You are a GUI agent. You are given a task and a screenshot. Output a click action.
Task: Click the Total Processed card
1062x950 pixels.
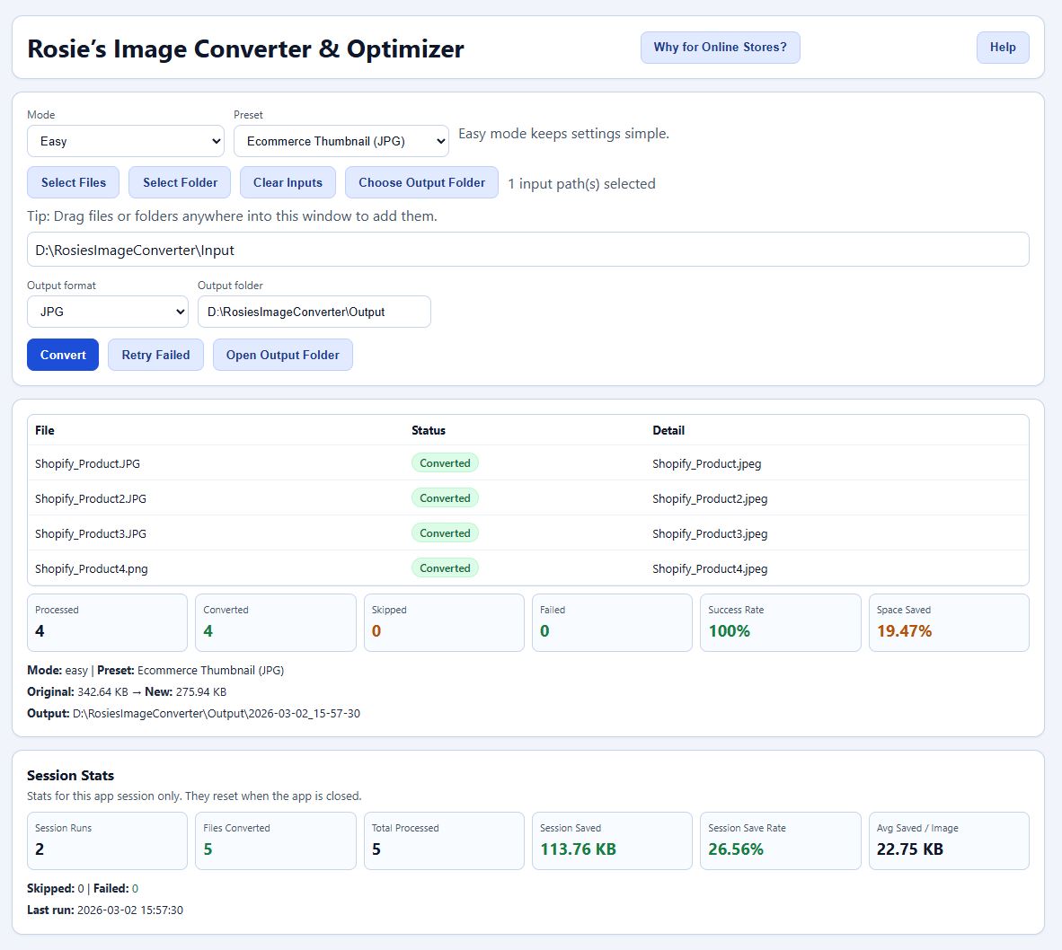coord(445,841)
